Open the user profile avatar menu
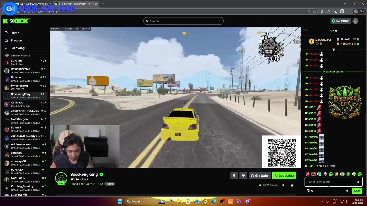367x206 pixels. [356, 21]
